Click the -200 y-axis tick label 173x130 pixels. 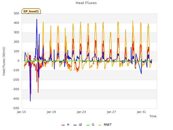[x=16, y=80]
